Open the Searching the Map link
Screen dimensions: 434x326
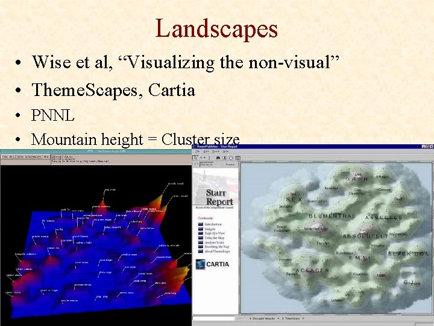point(217,247)
